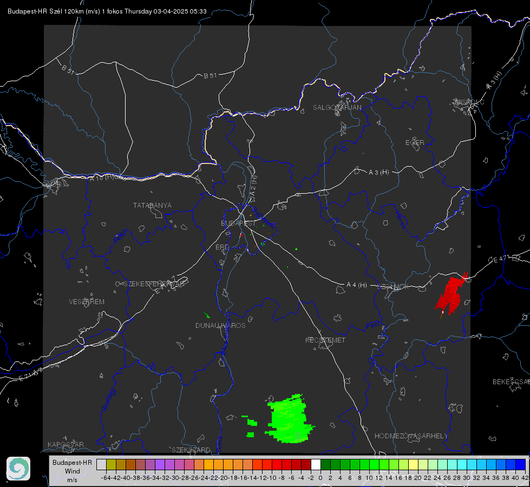530x487 pixels.
Task: Click the red radar echo east of Szolnok
Action: click(x=452, y=294)
